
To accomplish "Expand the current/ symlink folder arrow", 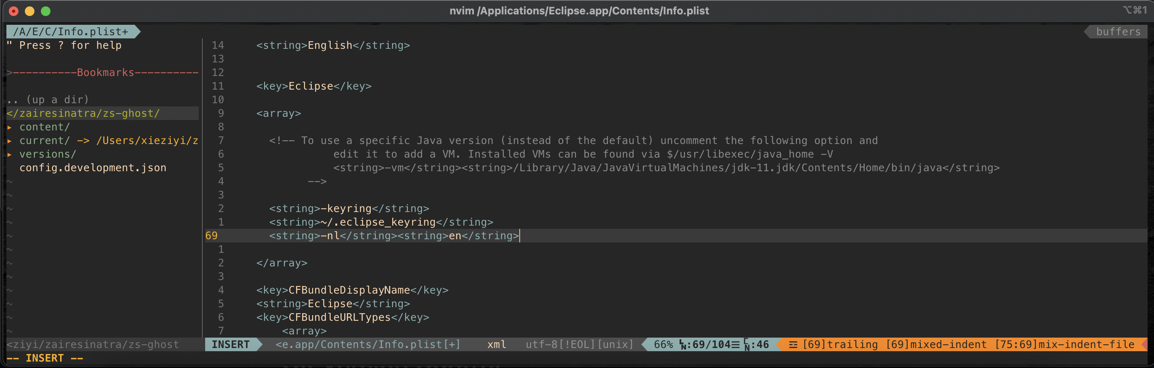I will [x=9, y=140].
